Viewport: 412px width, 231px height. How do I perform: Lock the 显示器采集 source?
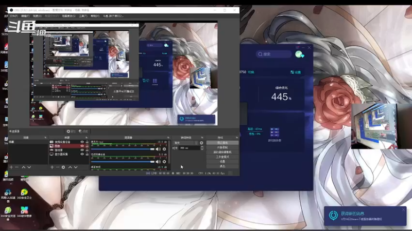(x=87, y=155)
